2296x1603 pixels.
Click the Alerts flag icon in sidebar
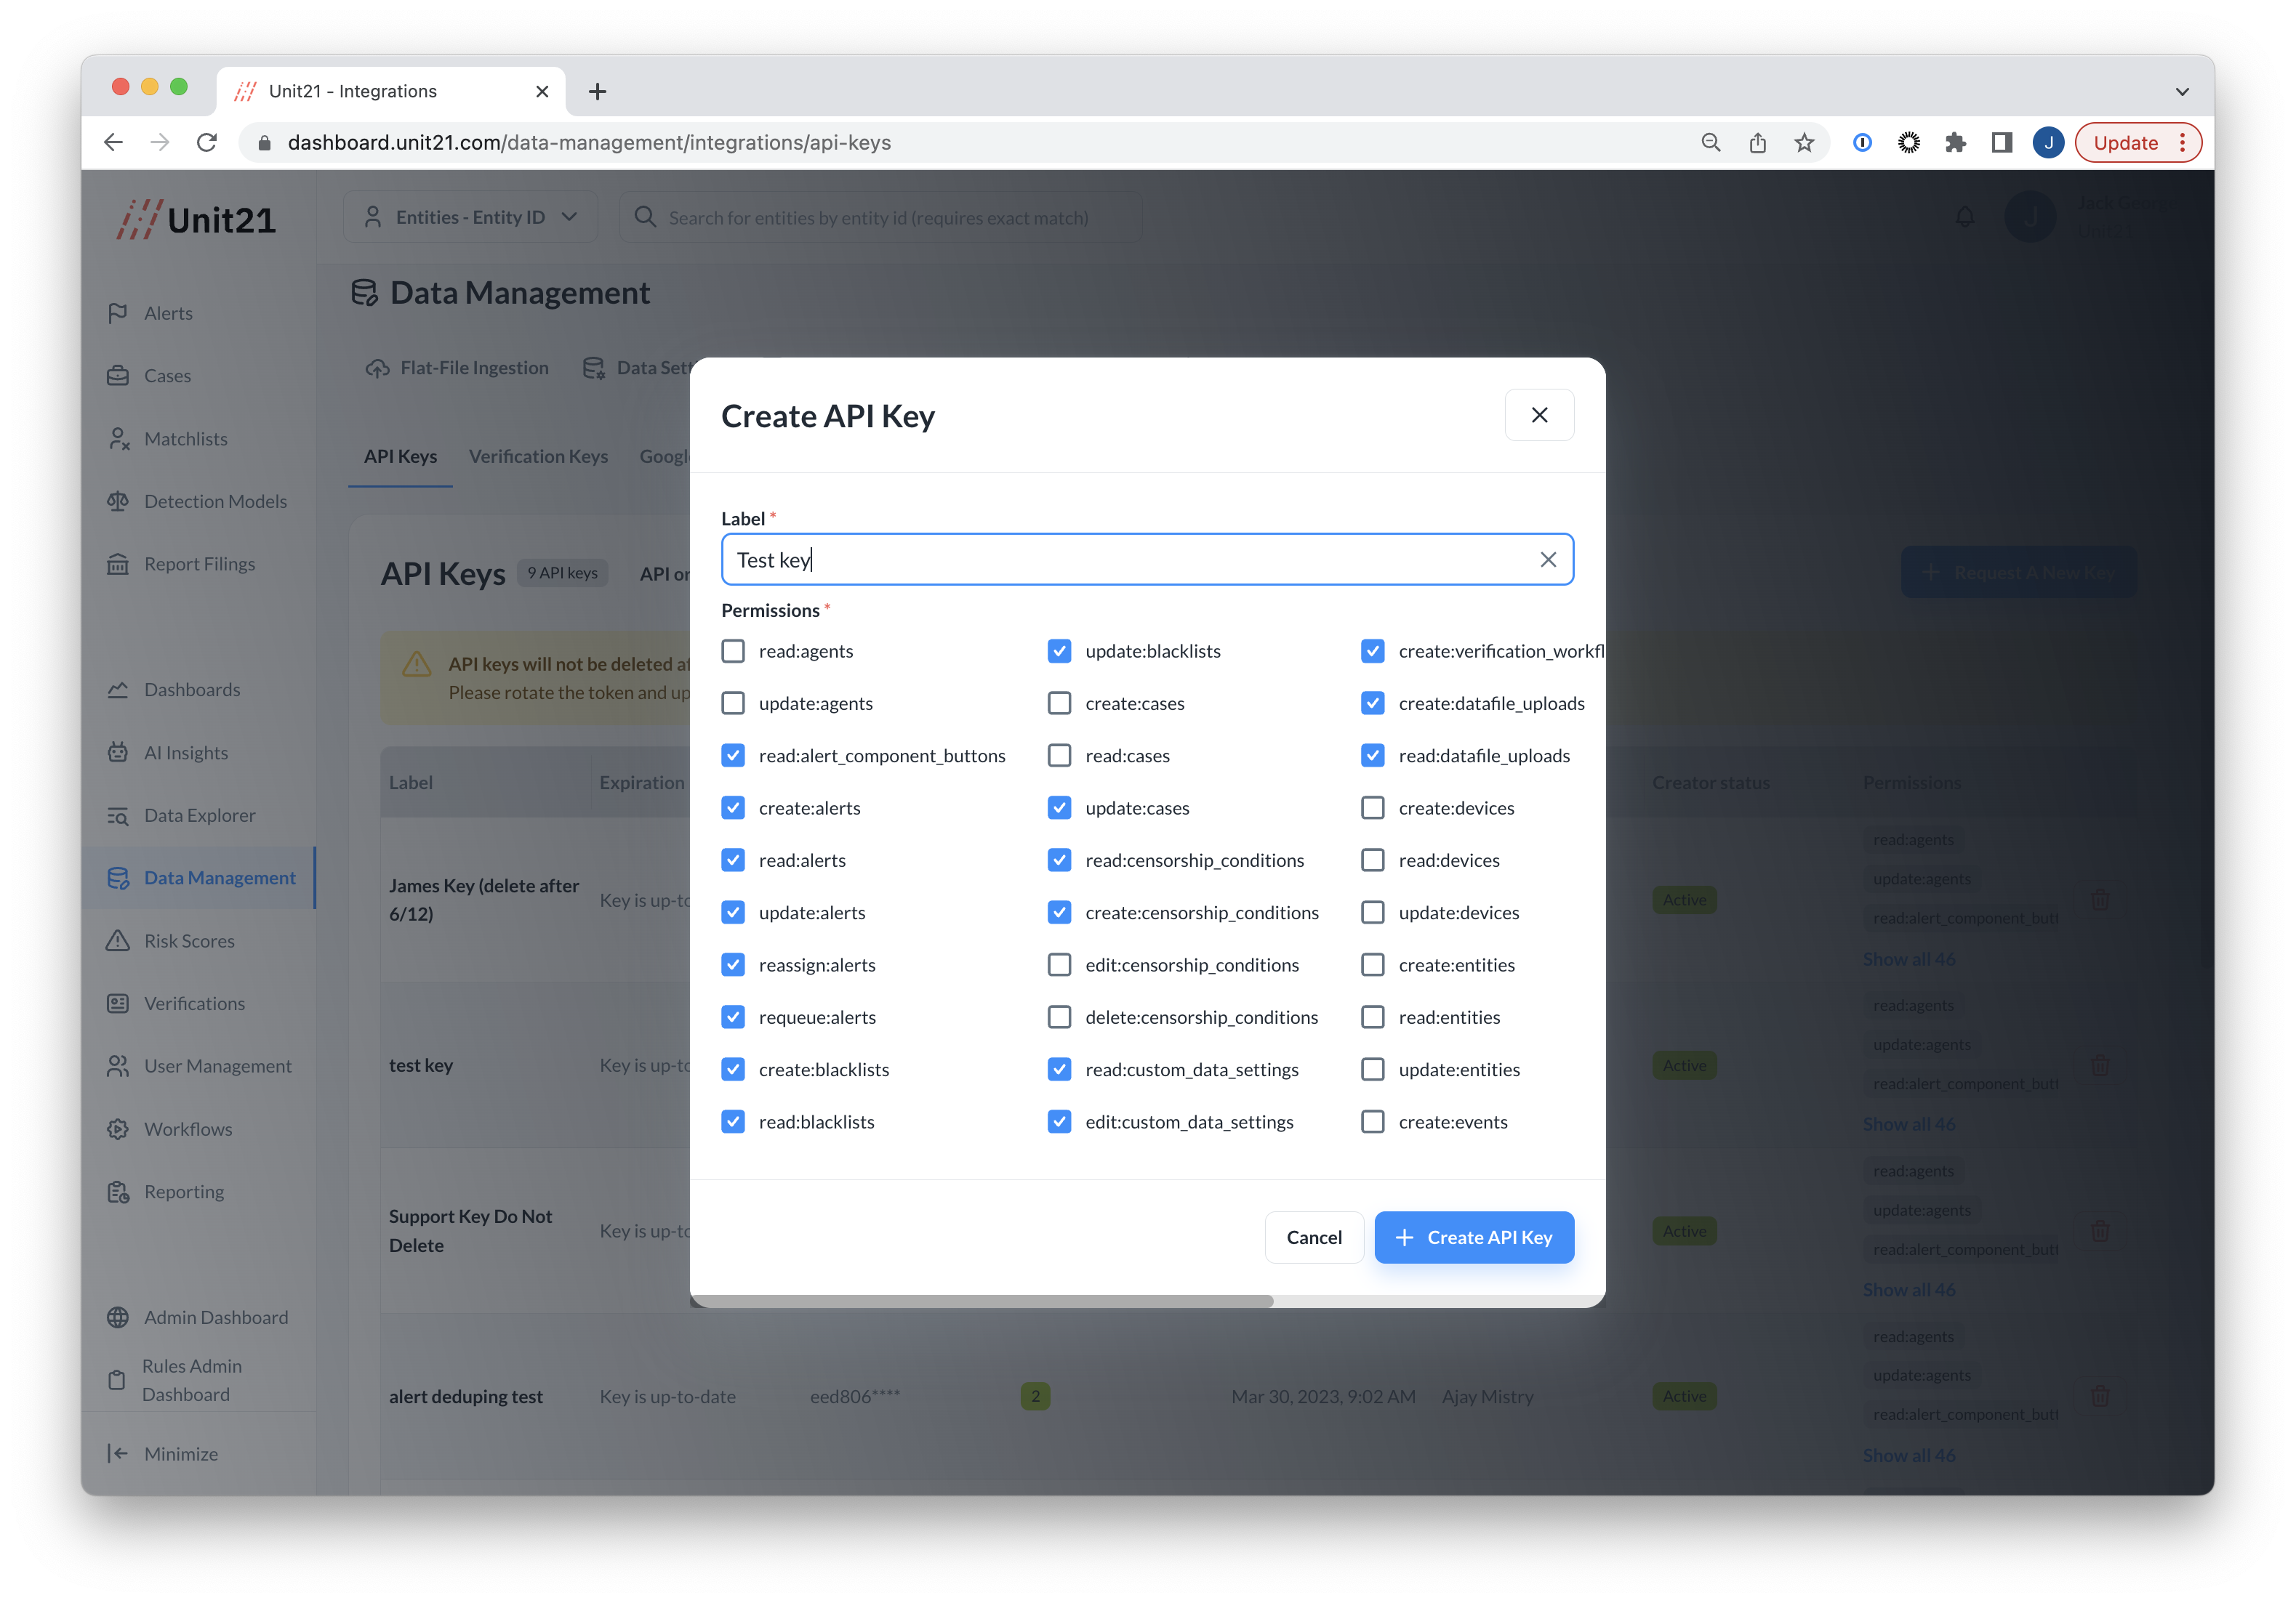pos(118,312)
